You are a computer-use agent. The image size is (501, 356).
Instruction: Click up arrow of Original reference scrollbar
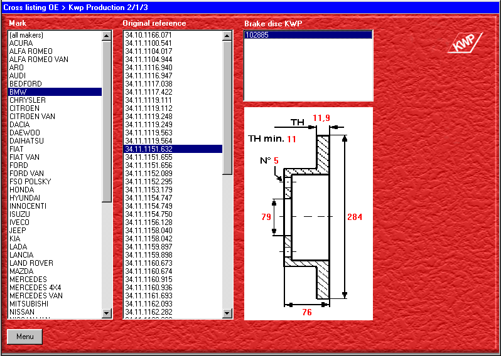tap(227, 35)
